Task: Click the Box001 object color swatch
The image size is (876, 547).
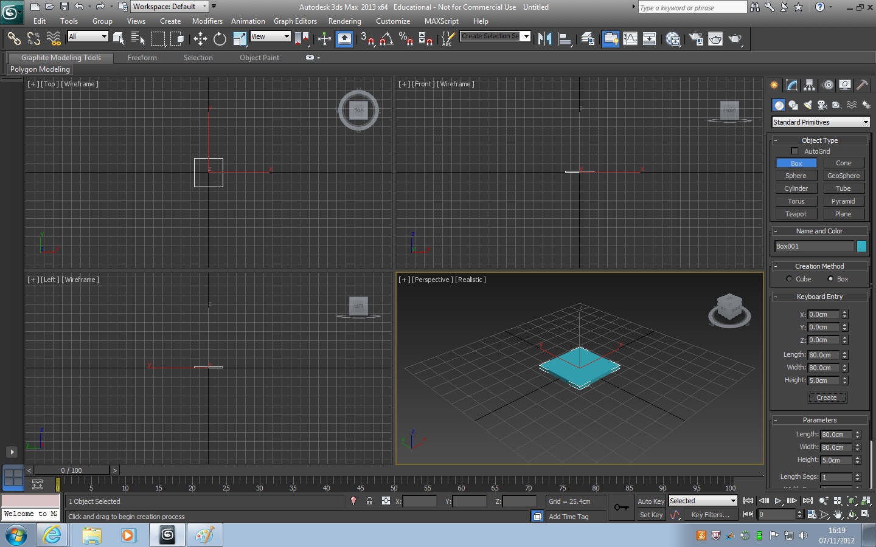Action: [x=861, y=246]
